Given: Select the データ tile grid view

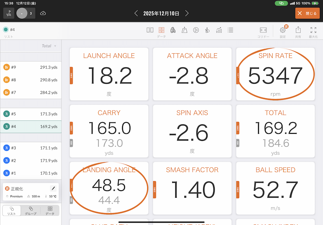Looking at the screenshot, I should pos(161,30).
